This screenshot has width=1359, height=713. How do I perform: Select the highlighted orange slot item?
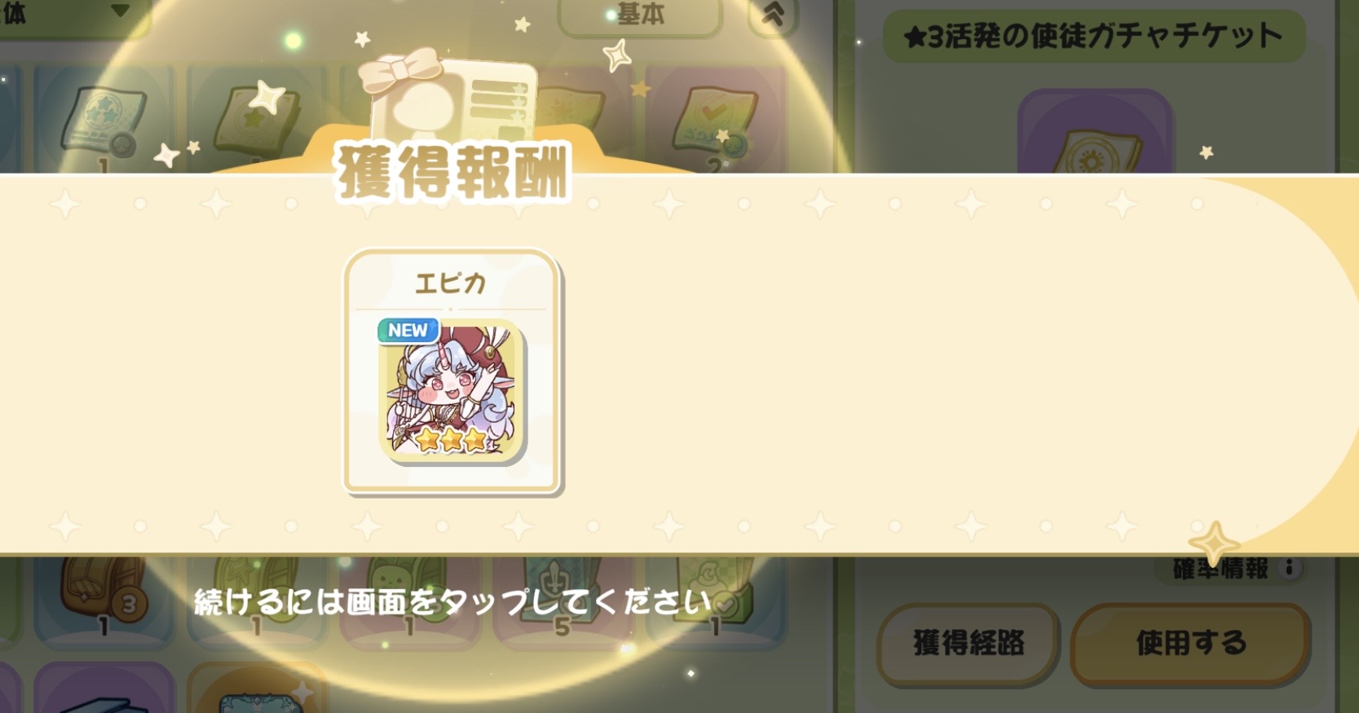[x=256, y=689]
